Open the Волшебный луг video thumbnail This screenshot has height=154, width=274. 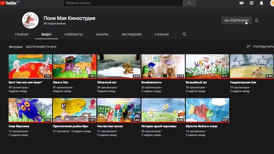coord(207,66)
